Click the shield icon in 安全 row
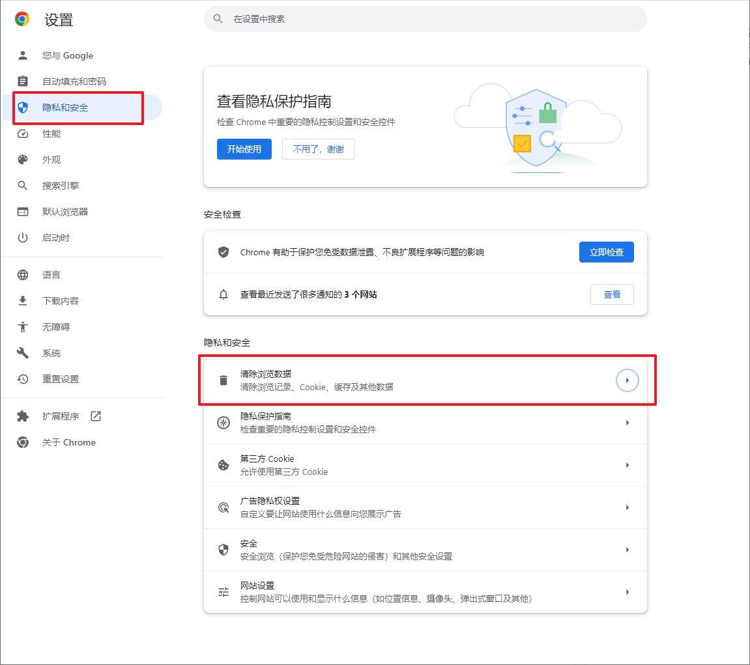Screen dimensions: 750x665 click(224, 550)
